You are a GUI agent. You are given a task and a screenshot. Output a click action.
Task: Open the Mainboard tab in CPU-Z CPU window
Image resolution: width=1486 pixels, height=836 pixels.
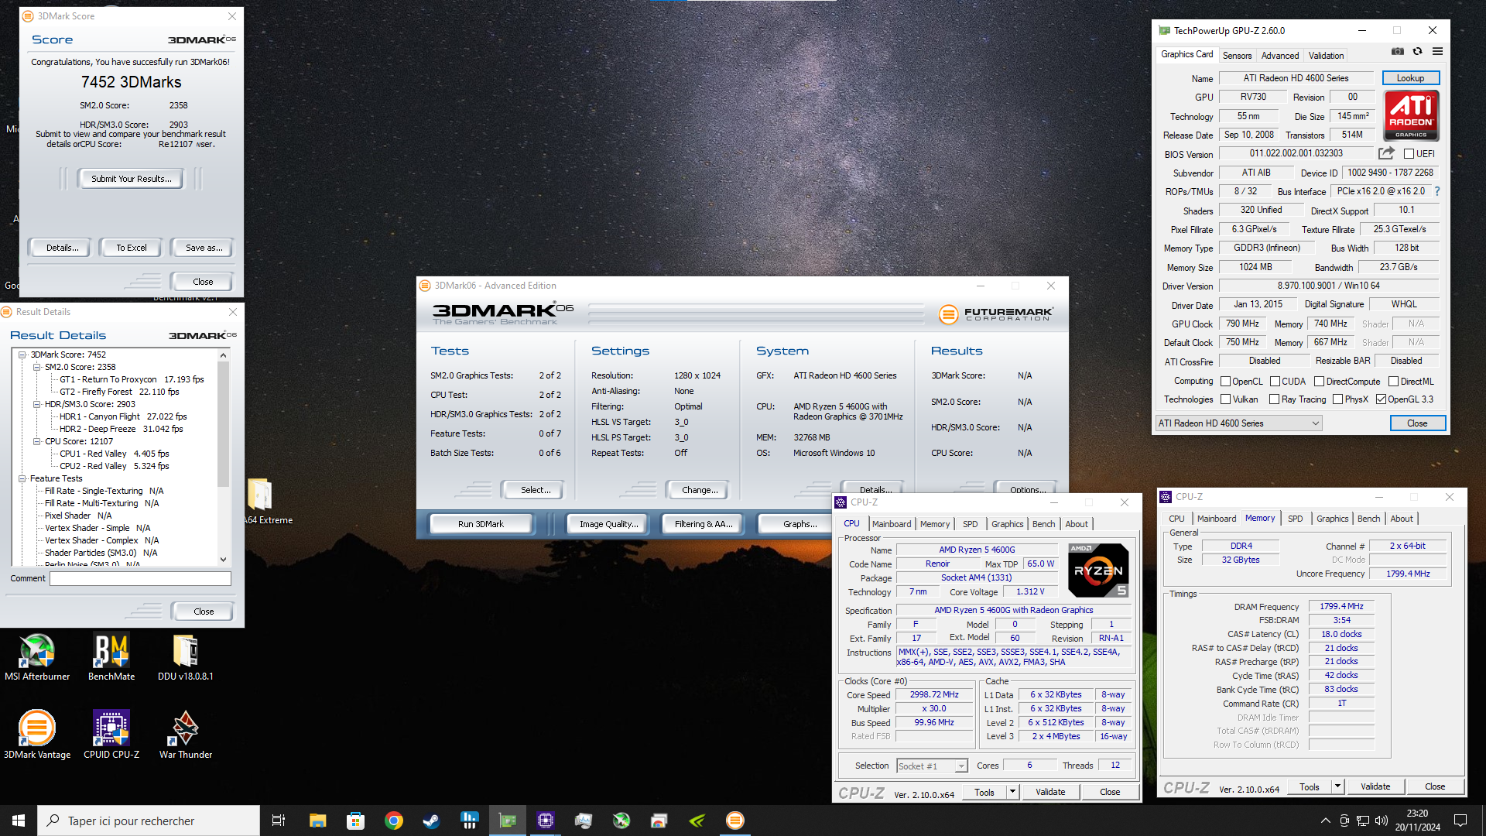click(892, 524)
